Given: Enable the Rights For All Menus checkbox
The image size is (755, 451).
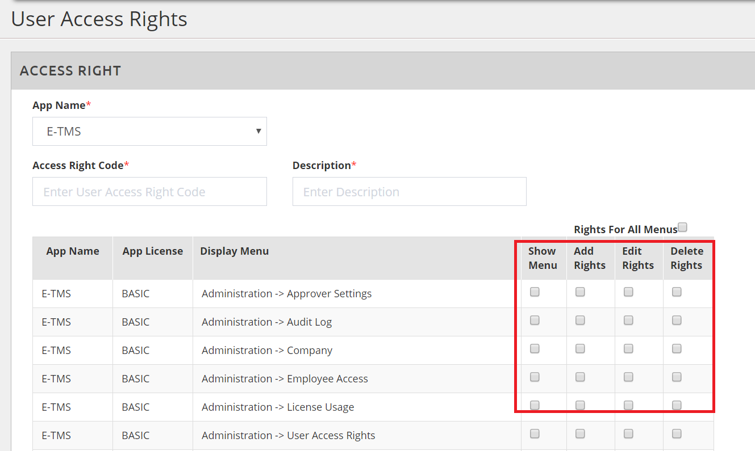Looking at the screenshot, I should (683, 227).
